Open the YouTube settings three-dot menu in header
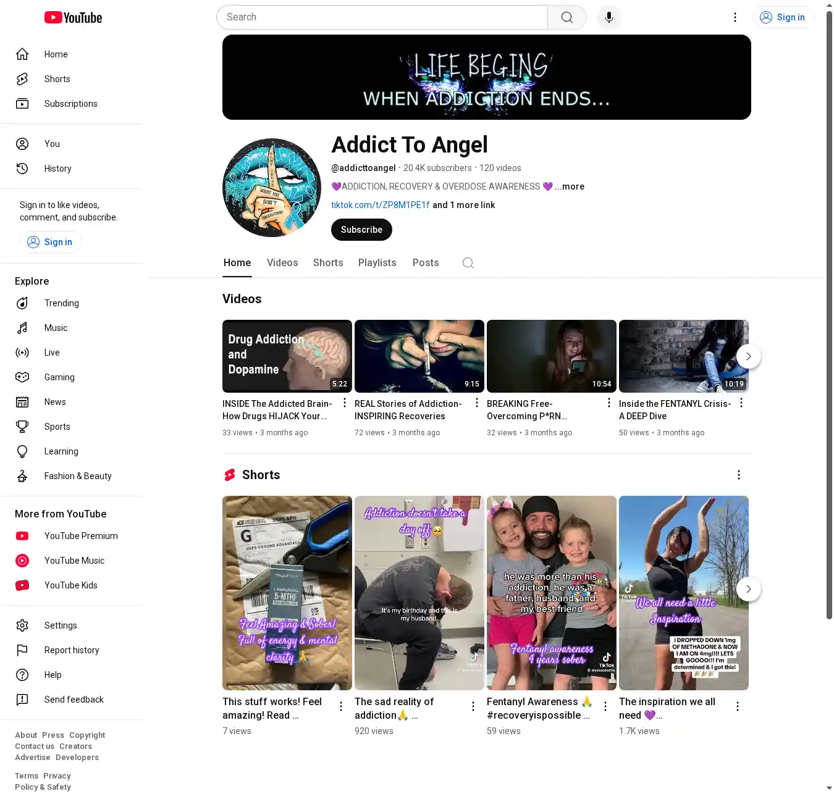834x794 pixels. pyautogui.click(x=735, y=17)
